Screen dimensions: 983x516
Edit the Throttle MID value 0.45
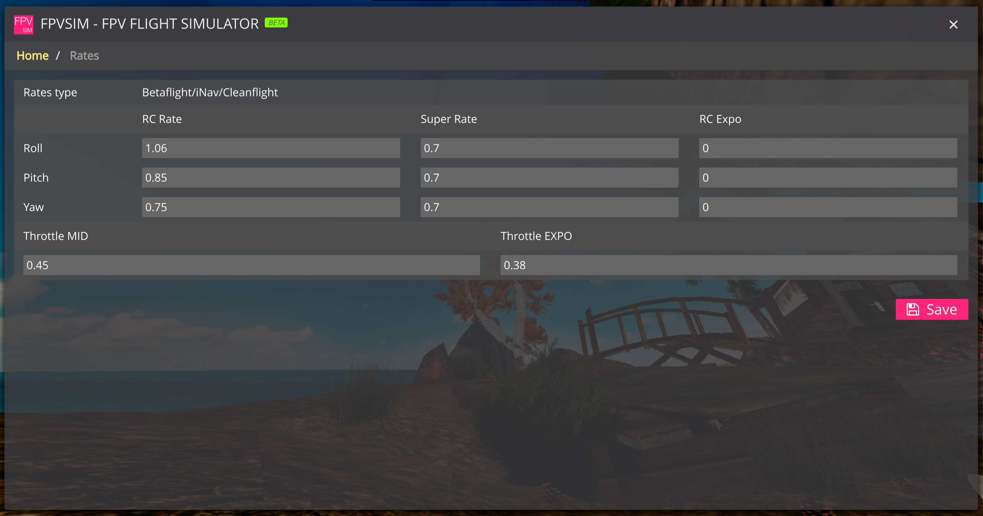[x=251, y=265]
